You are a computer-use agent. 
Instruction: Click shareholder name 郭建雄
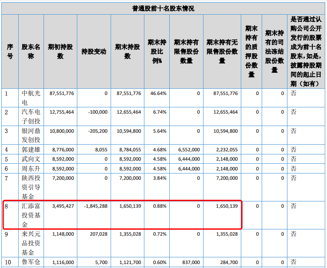coord(31,150)
